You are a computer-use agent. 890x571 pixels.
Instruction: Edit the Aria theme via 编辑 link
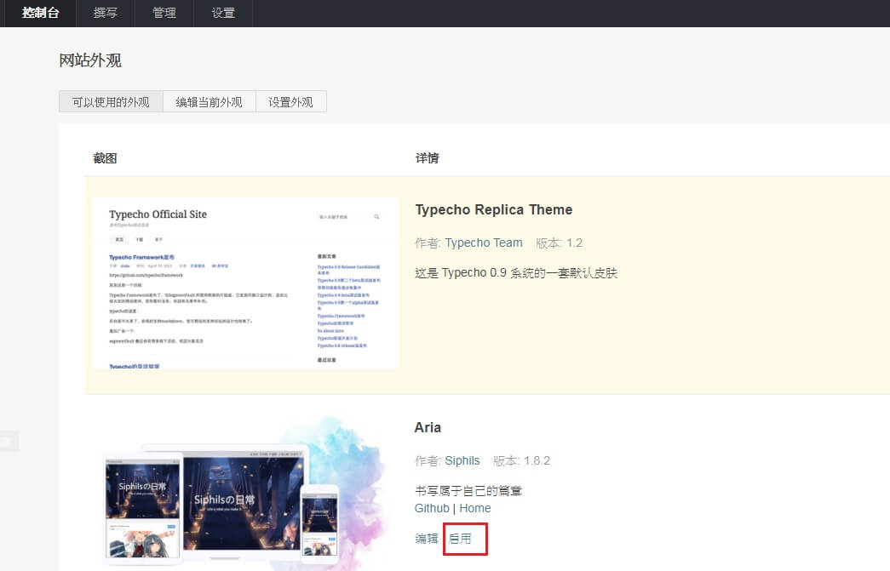[x=427, y=539]
